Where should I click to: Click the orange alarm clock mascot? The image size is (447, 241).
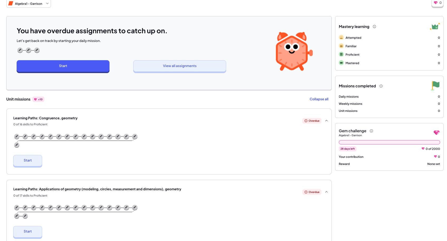(x=293, y=51)
